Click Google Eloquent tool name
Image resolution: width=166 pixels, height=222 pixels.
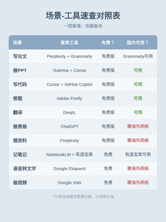click(69, 169)
